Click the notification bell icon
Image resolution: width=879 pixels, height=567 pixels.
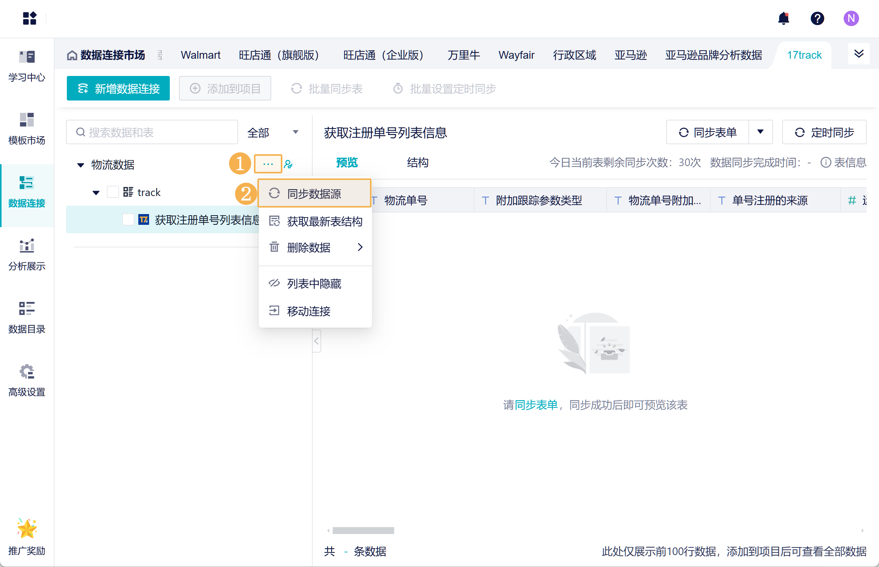pyautogui.click(x=783, y=18)
